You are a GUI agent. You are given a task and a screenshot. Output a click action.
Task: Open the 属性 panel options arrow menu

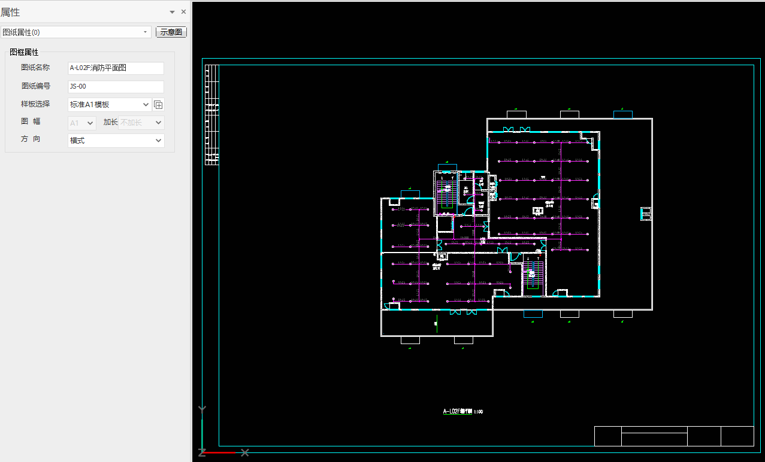[173, 12]
